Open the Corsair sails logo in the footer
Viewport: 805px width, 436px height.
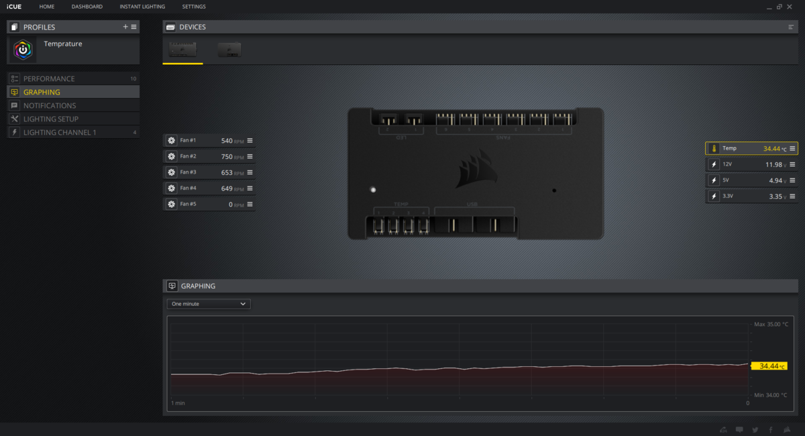click(x=786, y=429)
